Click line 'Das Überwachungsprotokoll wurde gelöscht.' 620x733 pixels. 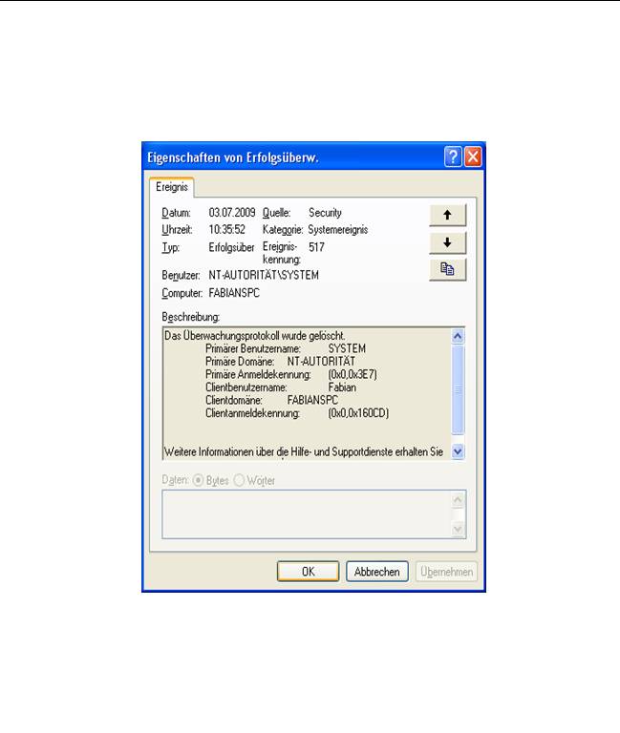254,336
